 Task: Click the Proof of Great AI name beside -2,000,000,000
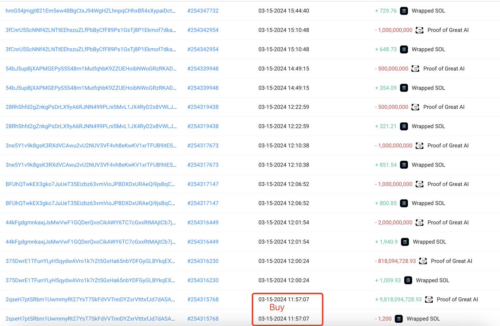(448, 222)
